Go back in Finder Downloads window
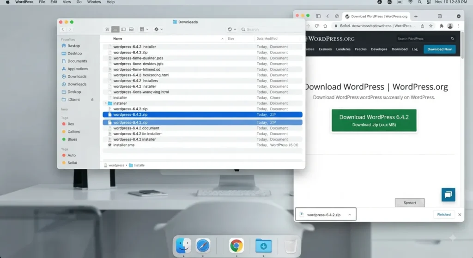 tap(63, 29)
